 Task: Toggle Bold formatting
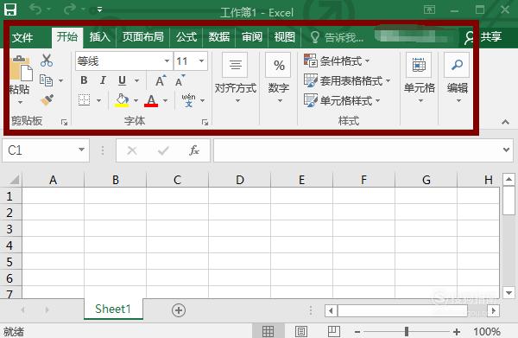pos(84,80)
